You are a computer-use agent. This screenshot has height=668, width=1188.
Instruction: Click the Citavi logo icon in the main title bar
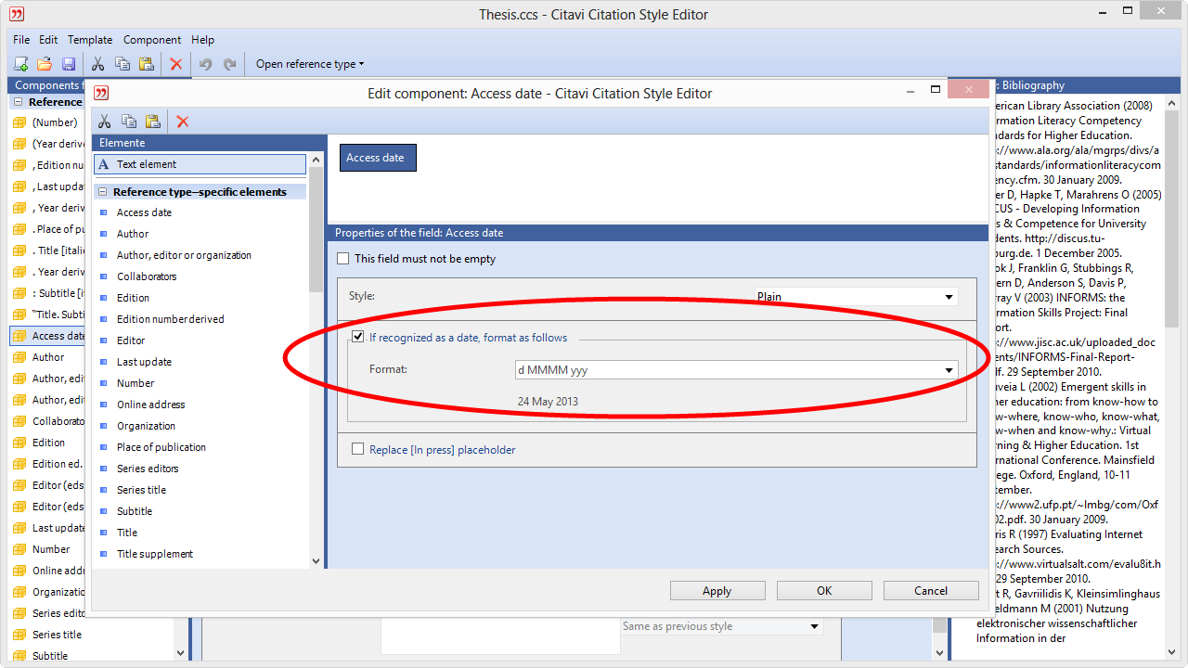pyautogui.click(x=17, y=14)
